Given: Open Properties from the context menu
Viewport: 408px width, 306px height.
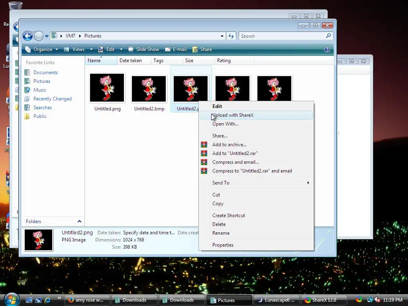Looking at the screenshot, I should 256,245.
